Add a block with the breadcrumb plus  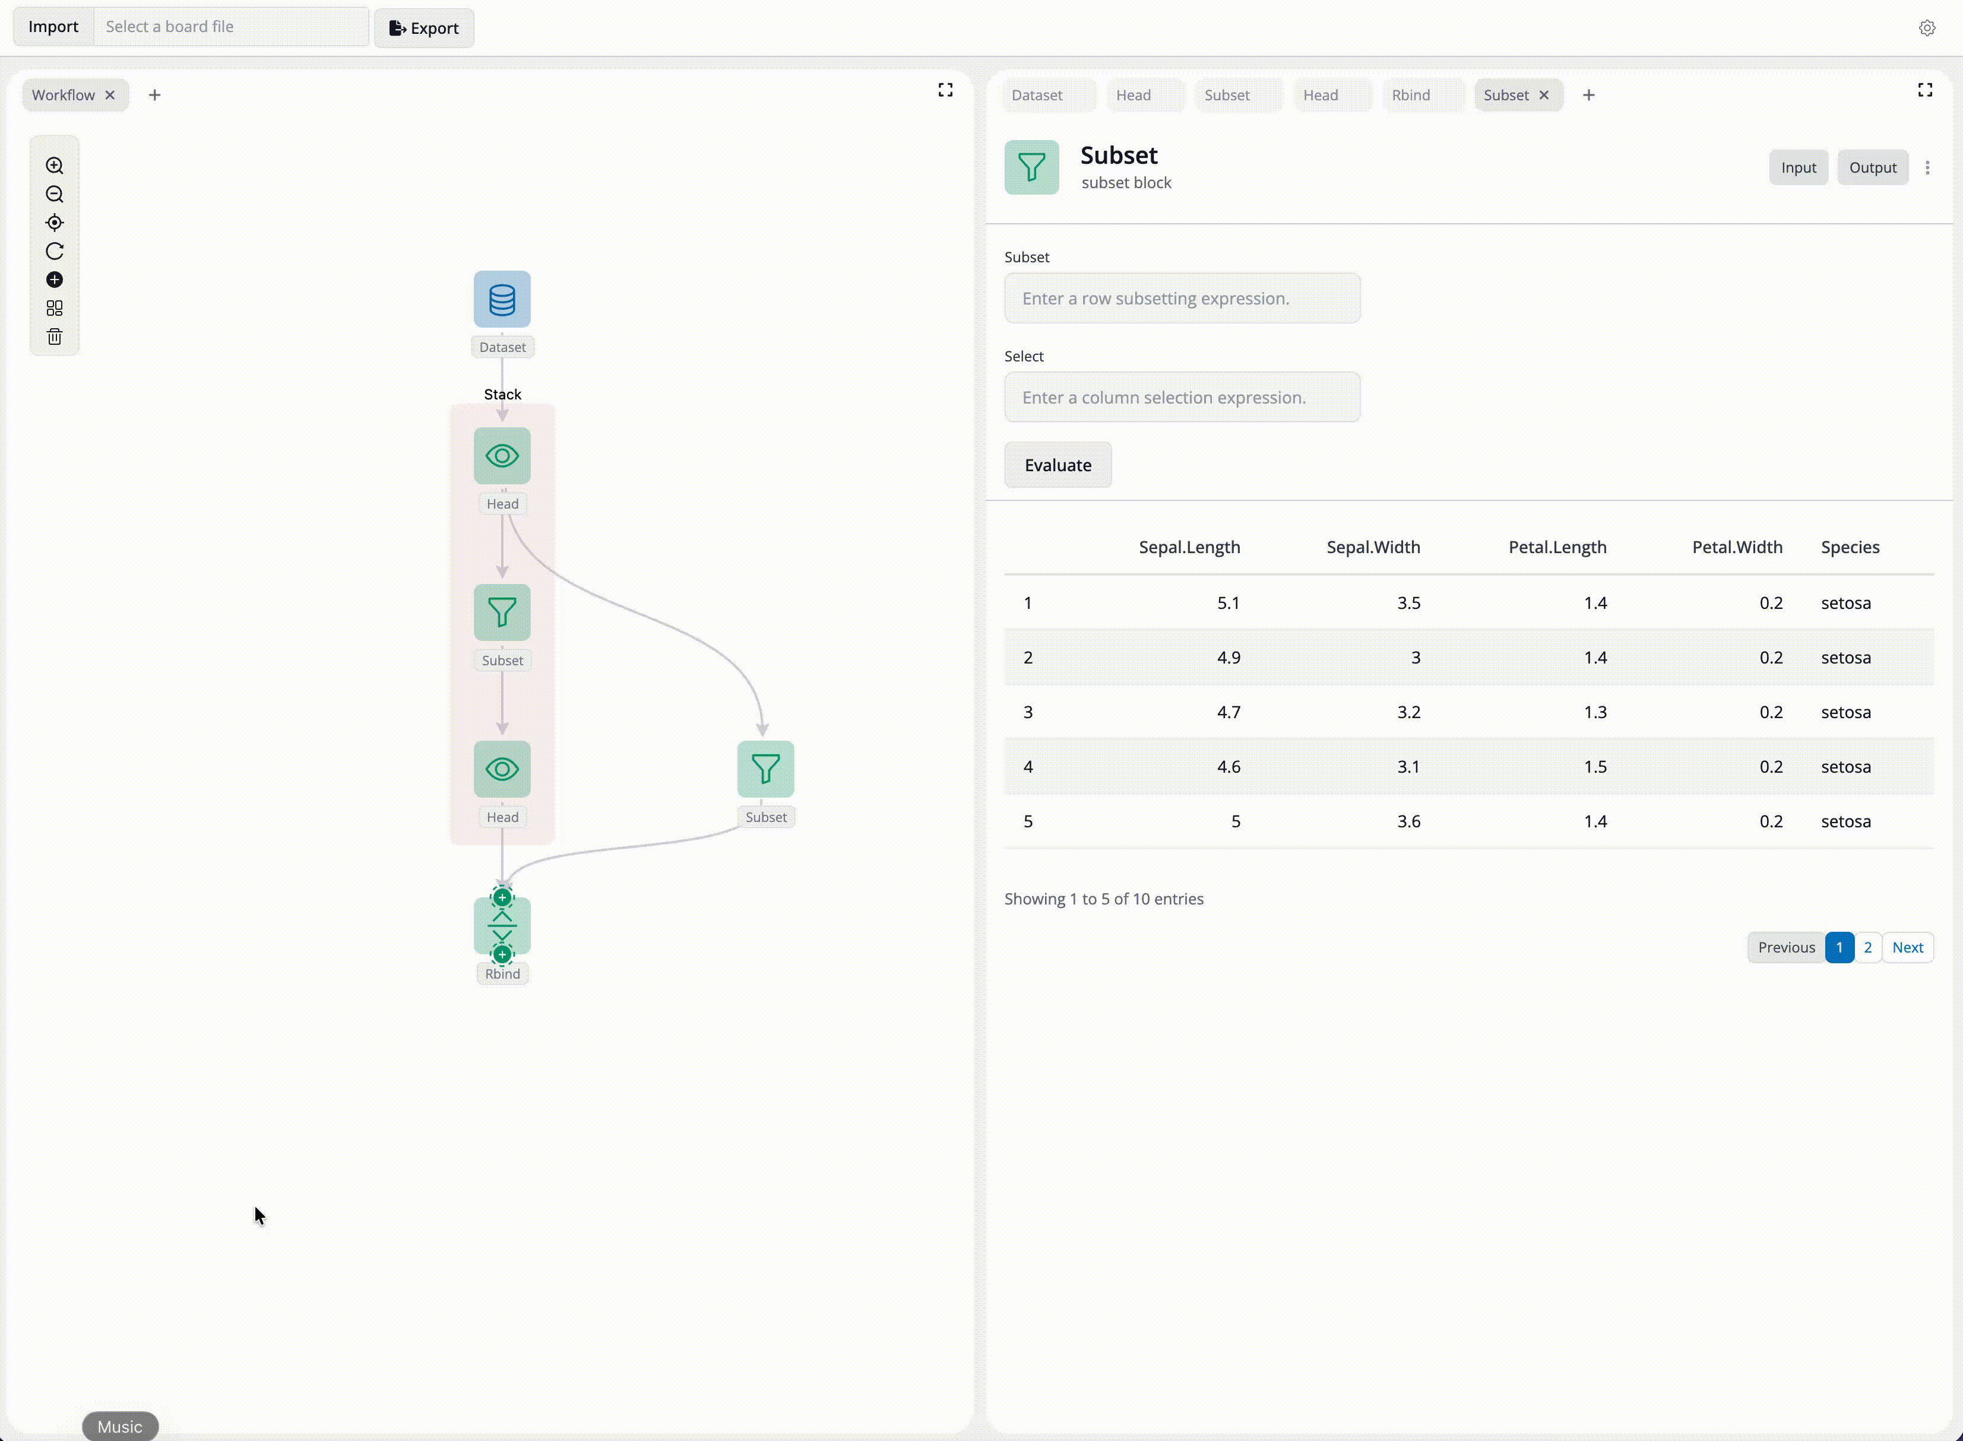pos(1589,94)
